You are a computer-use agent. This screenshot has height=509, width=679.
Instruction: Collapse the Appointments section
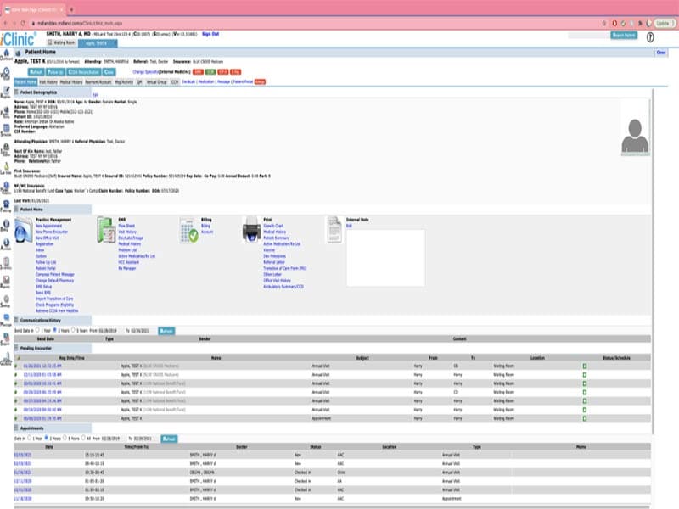click(x=16, y=428)
